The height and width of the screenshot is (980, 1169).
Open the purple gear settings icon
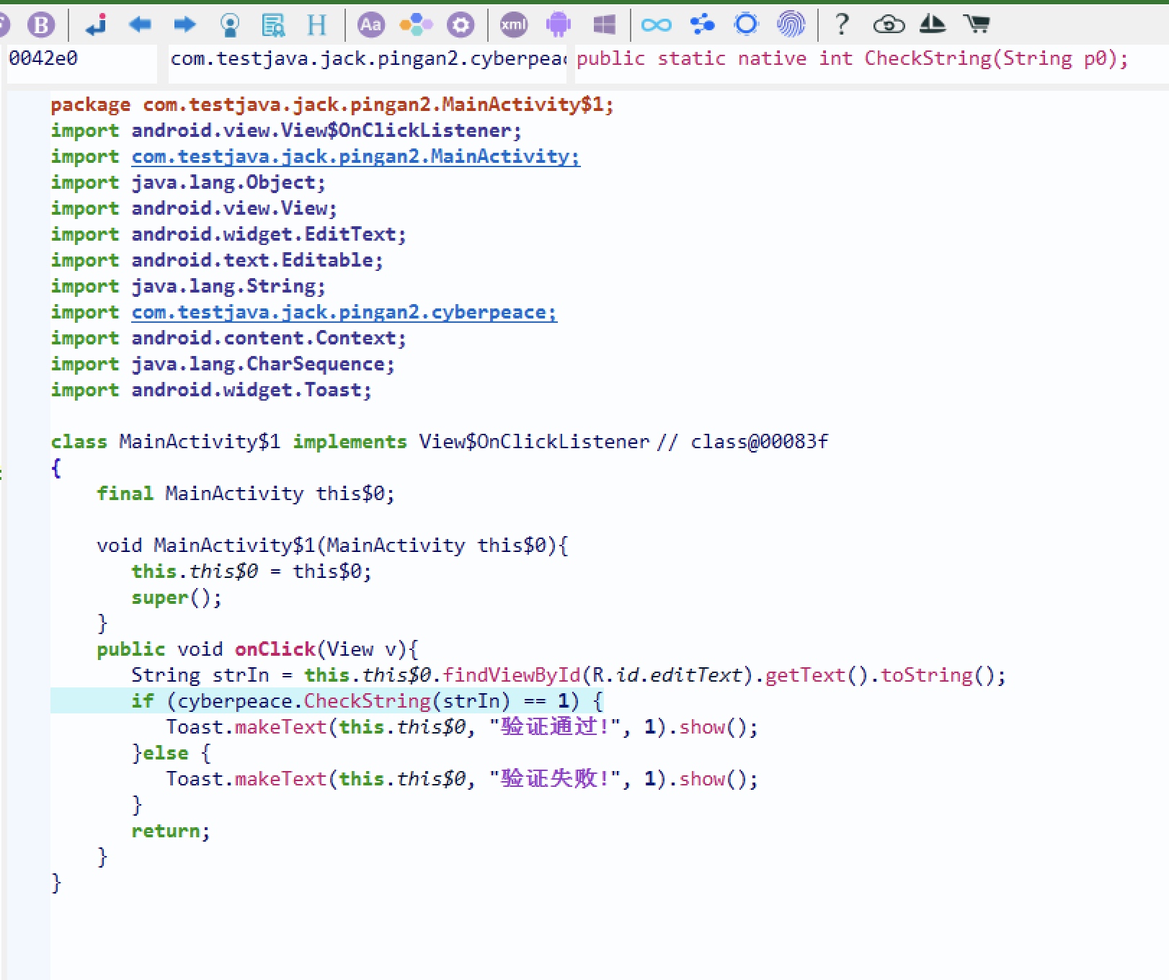(461, 25)
